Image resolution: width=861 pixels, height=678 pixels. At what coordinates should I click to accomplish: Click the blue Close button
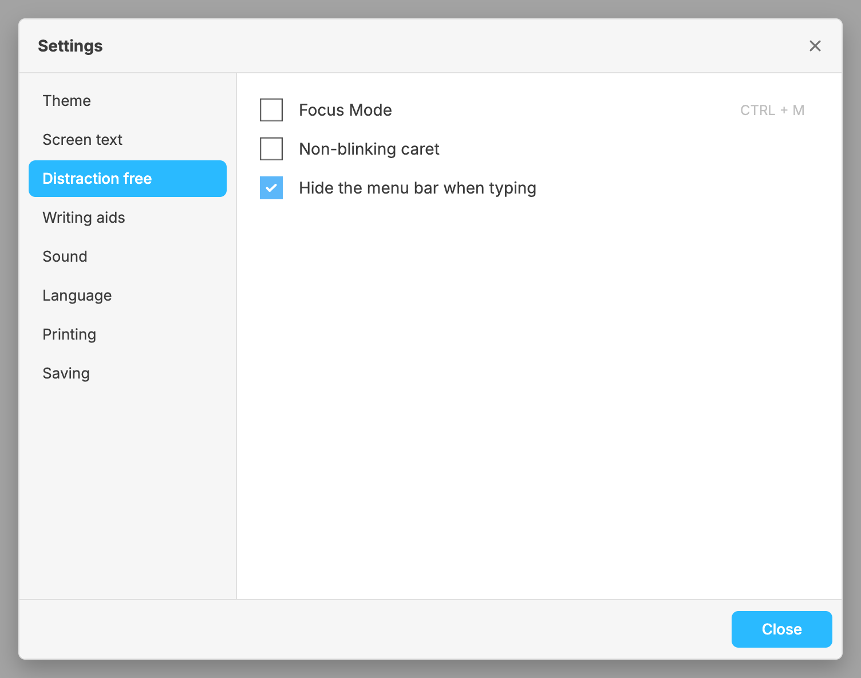point(781,629)
